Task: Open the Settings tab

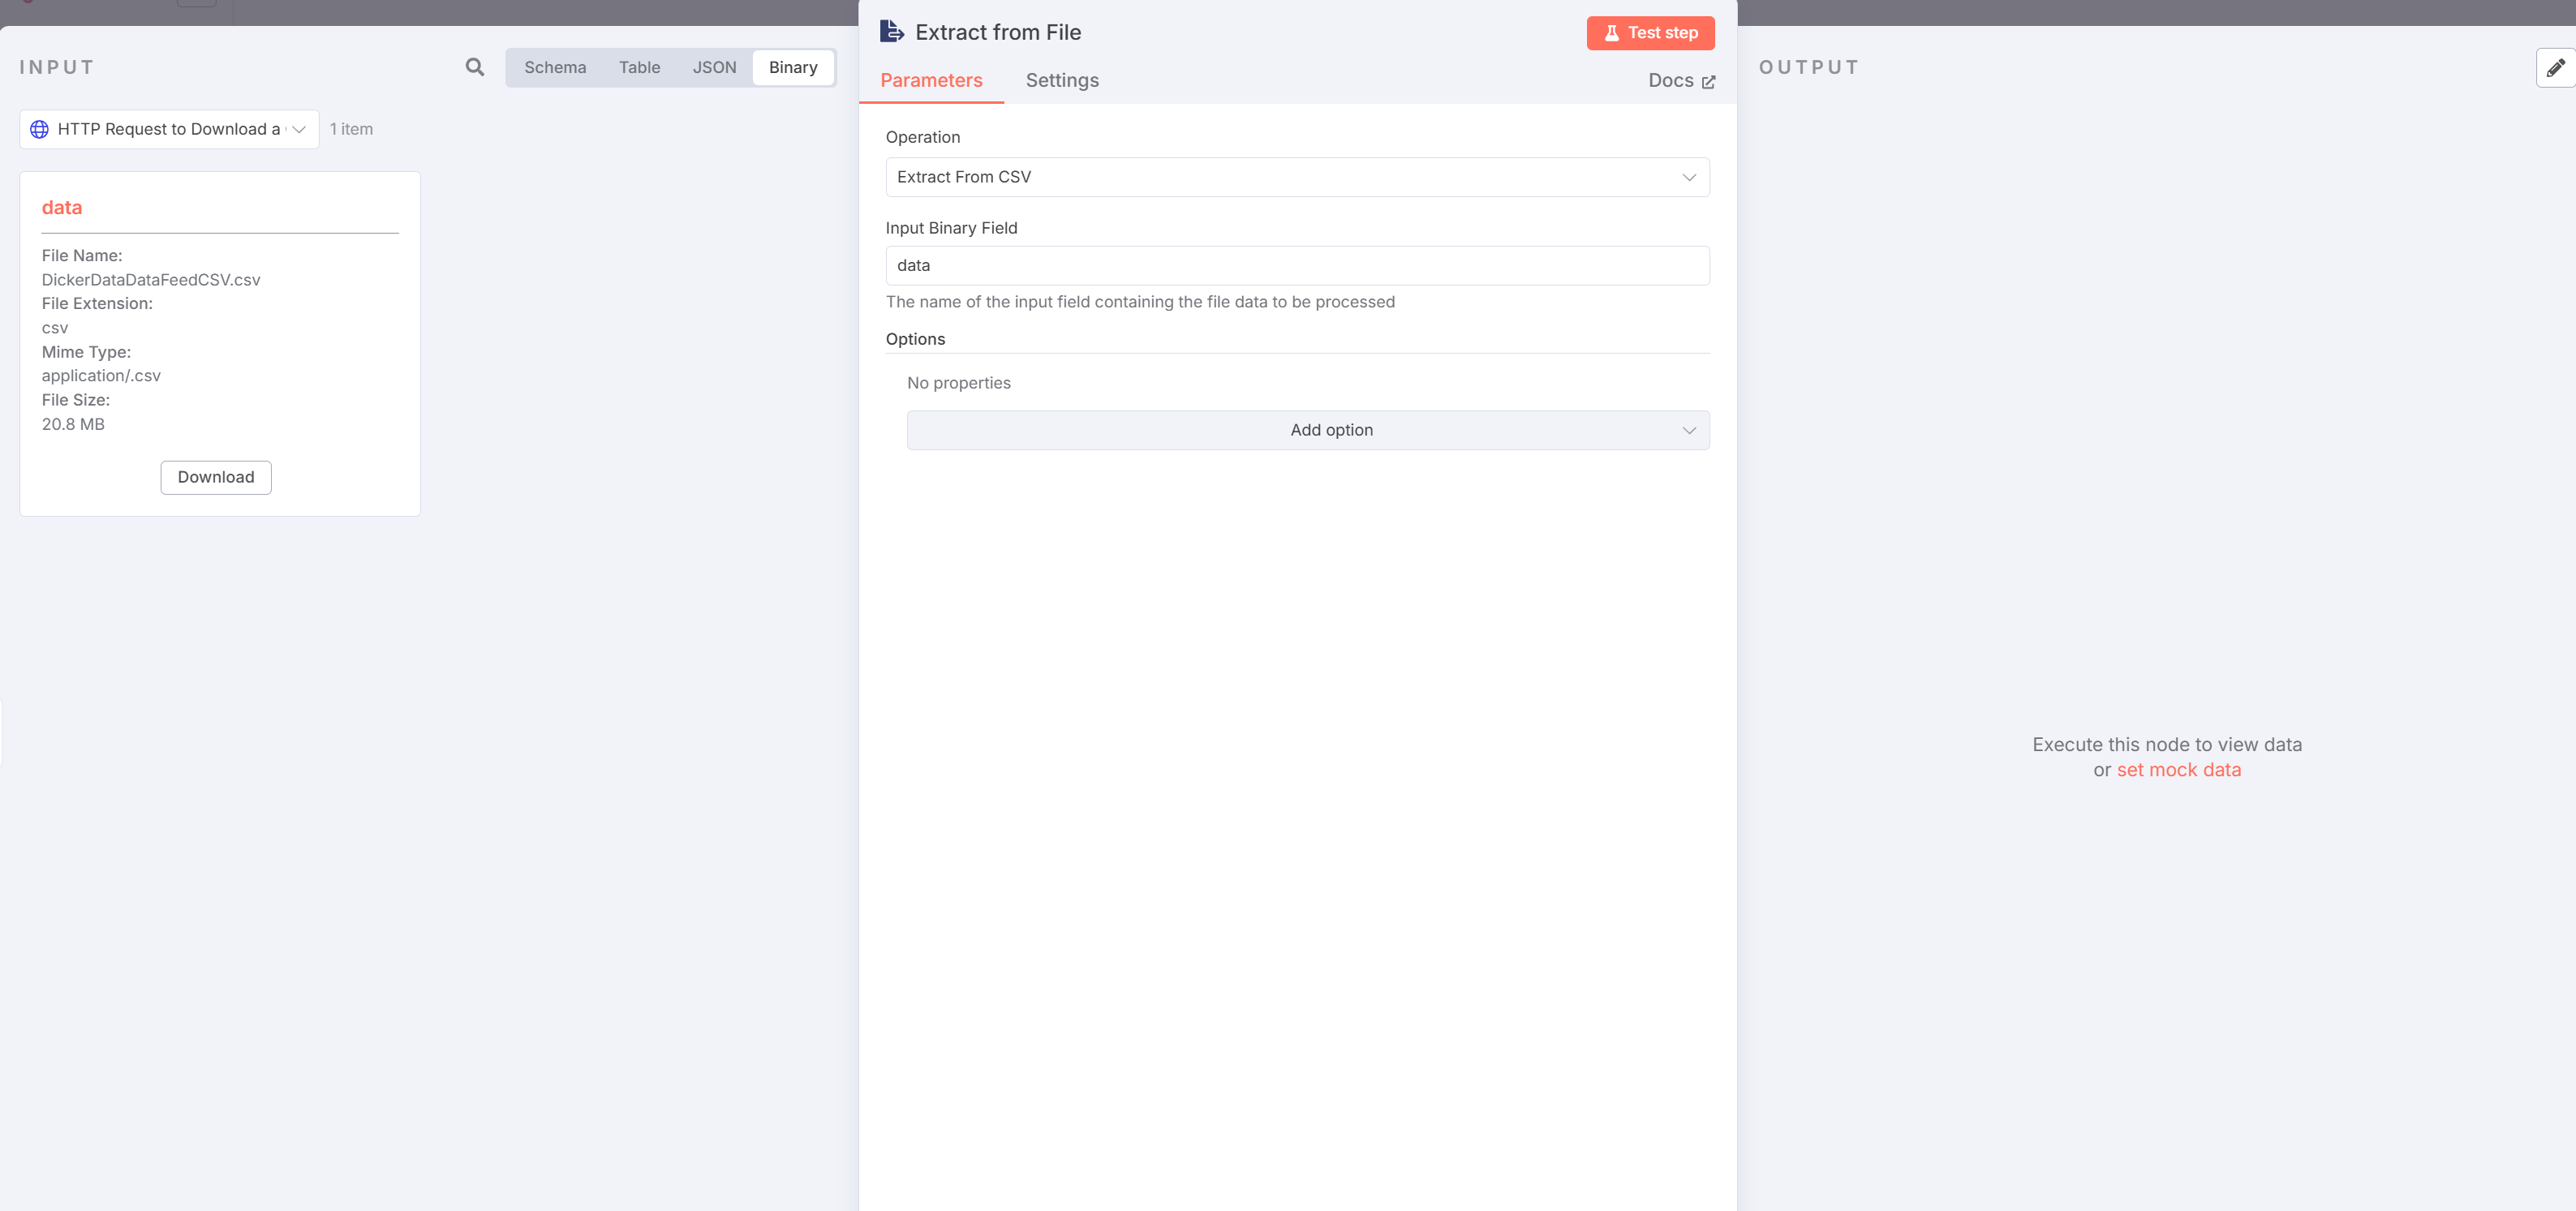Action: click(1061, 80)
